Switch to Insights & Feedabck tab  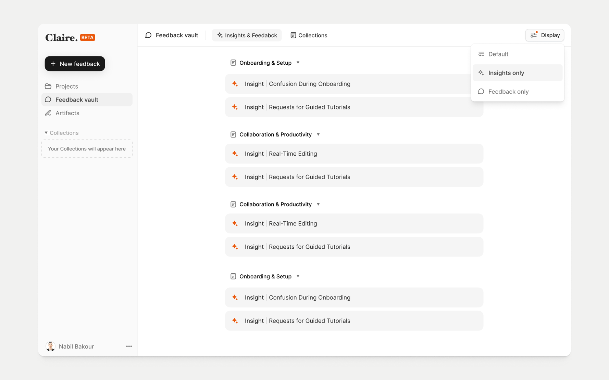(x=247, y=35)
